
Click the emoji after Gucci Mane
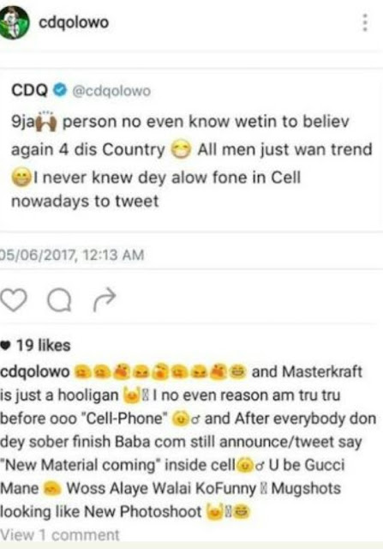click(52, 488)
